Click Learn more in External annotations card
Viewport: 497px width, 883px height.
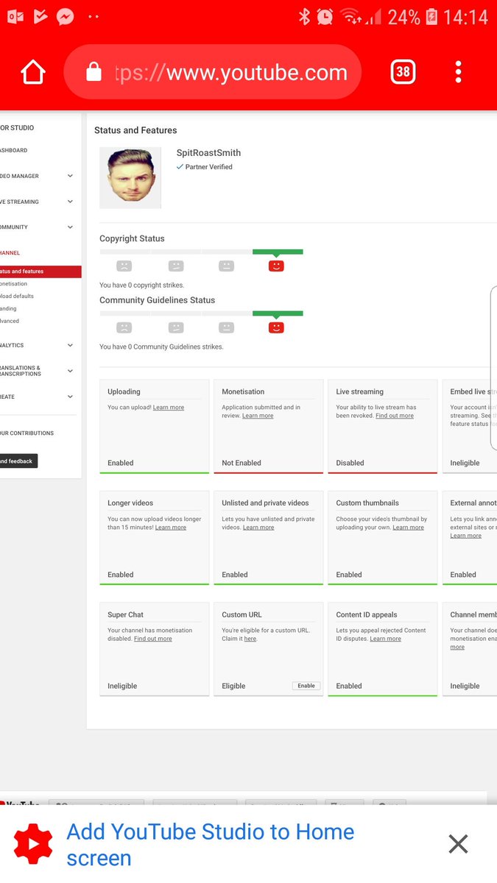(466, 536)
